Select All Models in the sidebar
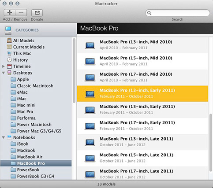Screen dimensions: 213x188 [x=36, y=41]
